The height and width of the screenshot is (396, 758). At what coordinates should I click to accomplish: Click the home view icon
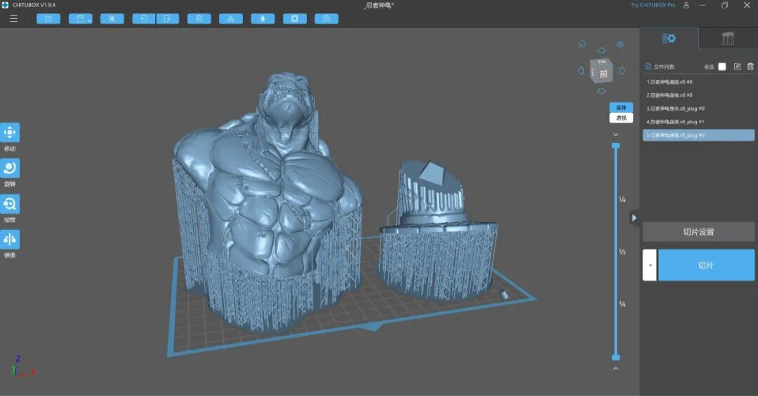[x=582, y=43]
